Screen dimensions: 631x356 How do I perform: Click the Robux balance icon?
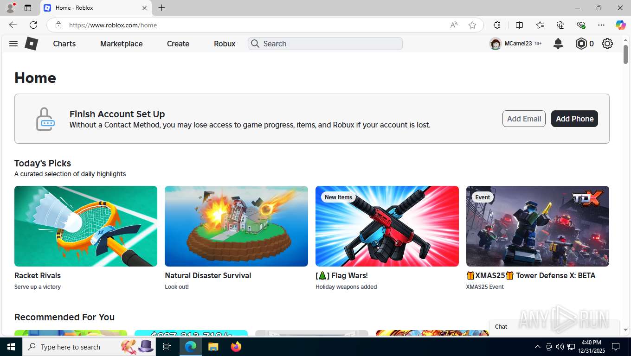point(581,44)
